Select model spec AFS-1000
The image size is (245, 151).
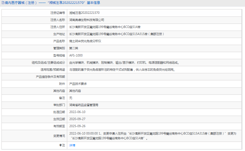(76, 55)
